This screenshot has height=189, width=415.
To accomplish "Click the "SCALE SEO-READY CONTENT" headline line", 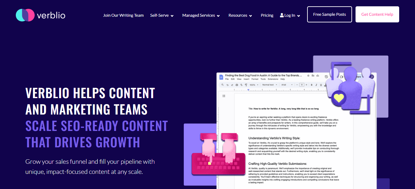I will click(96, 126).
